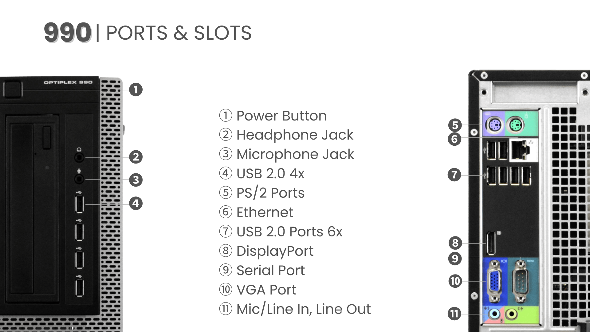Image resolution: width=590 pixels, height=332 pixels.
Task: Click the blue line-in audio jack
Action: click(494, 314)
